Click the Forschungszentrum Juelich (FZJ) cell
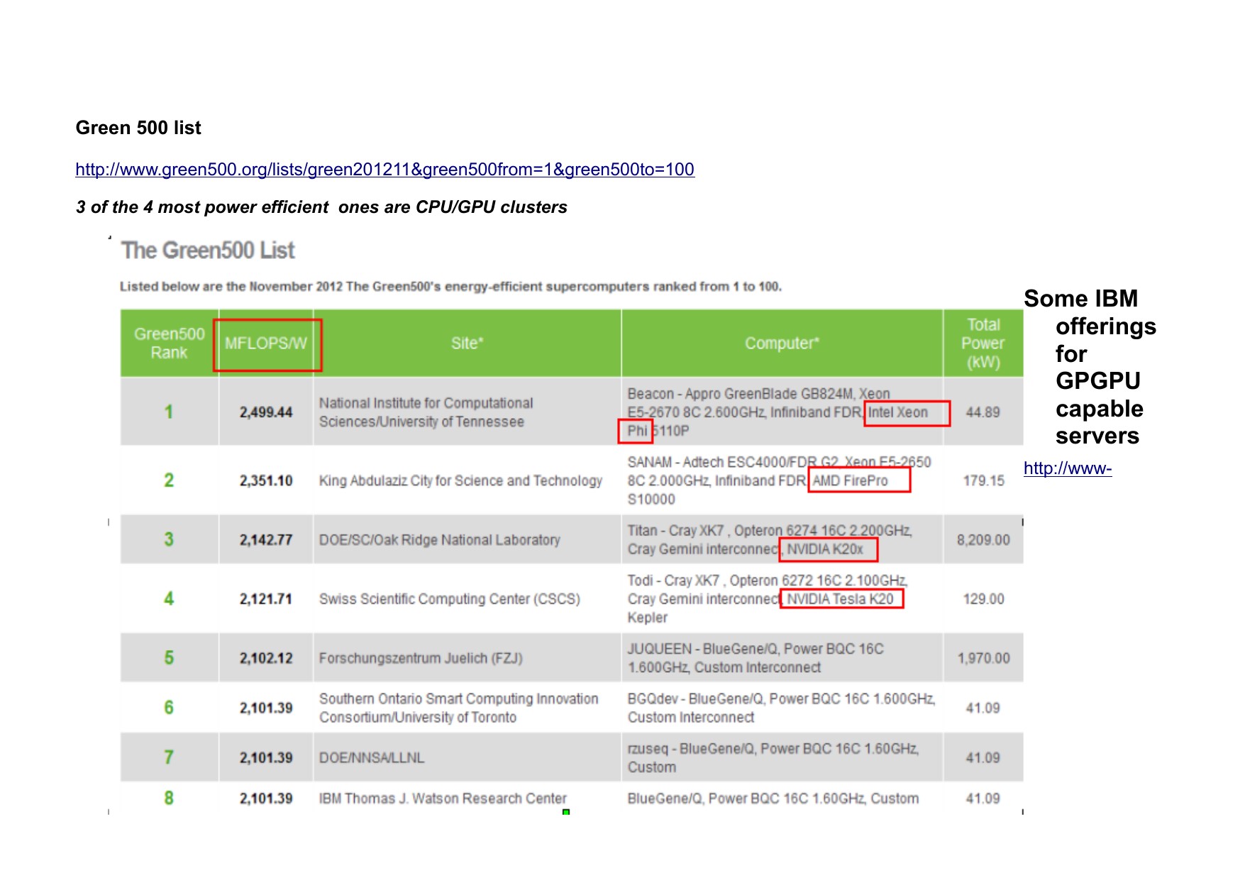The width and height of the screenshot is (1245, 880). tap(421, 658)
